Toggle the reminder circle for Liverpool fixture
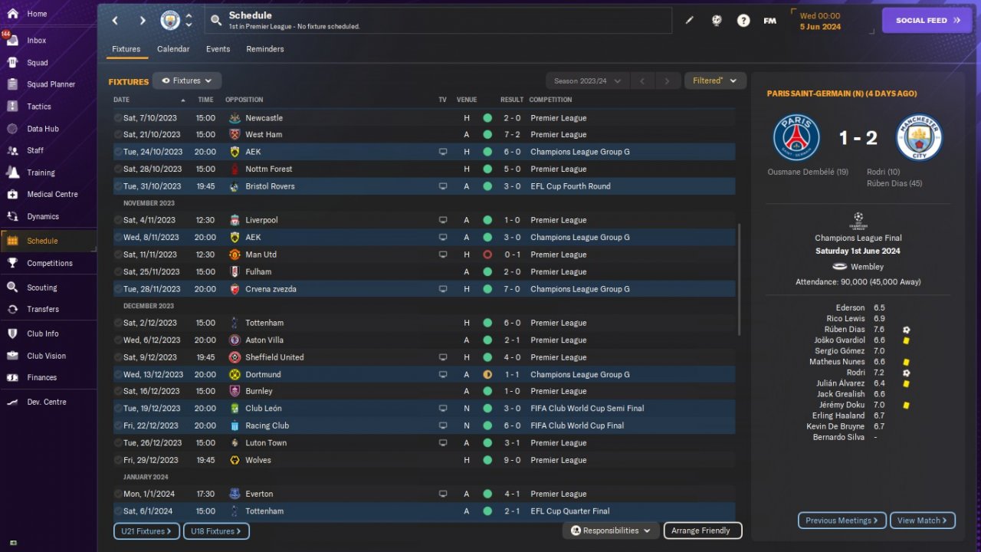The image size is (981, 552). [x=118, y=220]
